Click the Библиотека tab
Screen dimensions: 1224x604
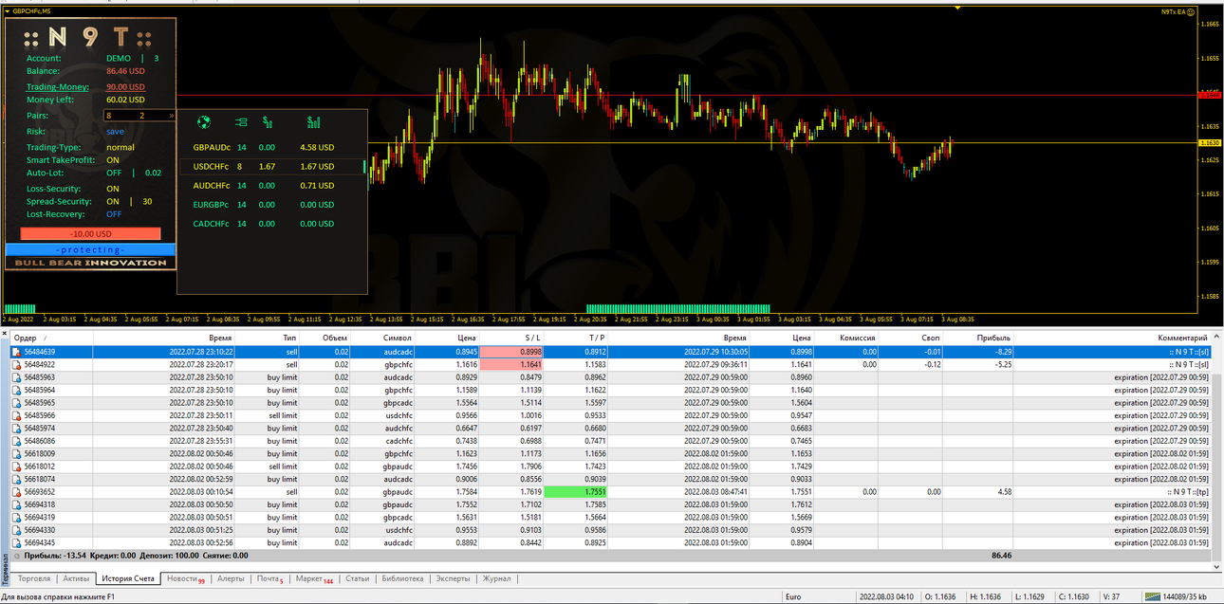tap(402, 578)
